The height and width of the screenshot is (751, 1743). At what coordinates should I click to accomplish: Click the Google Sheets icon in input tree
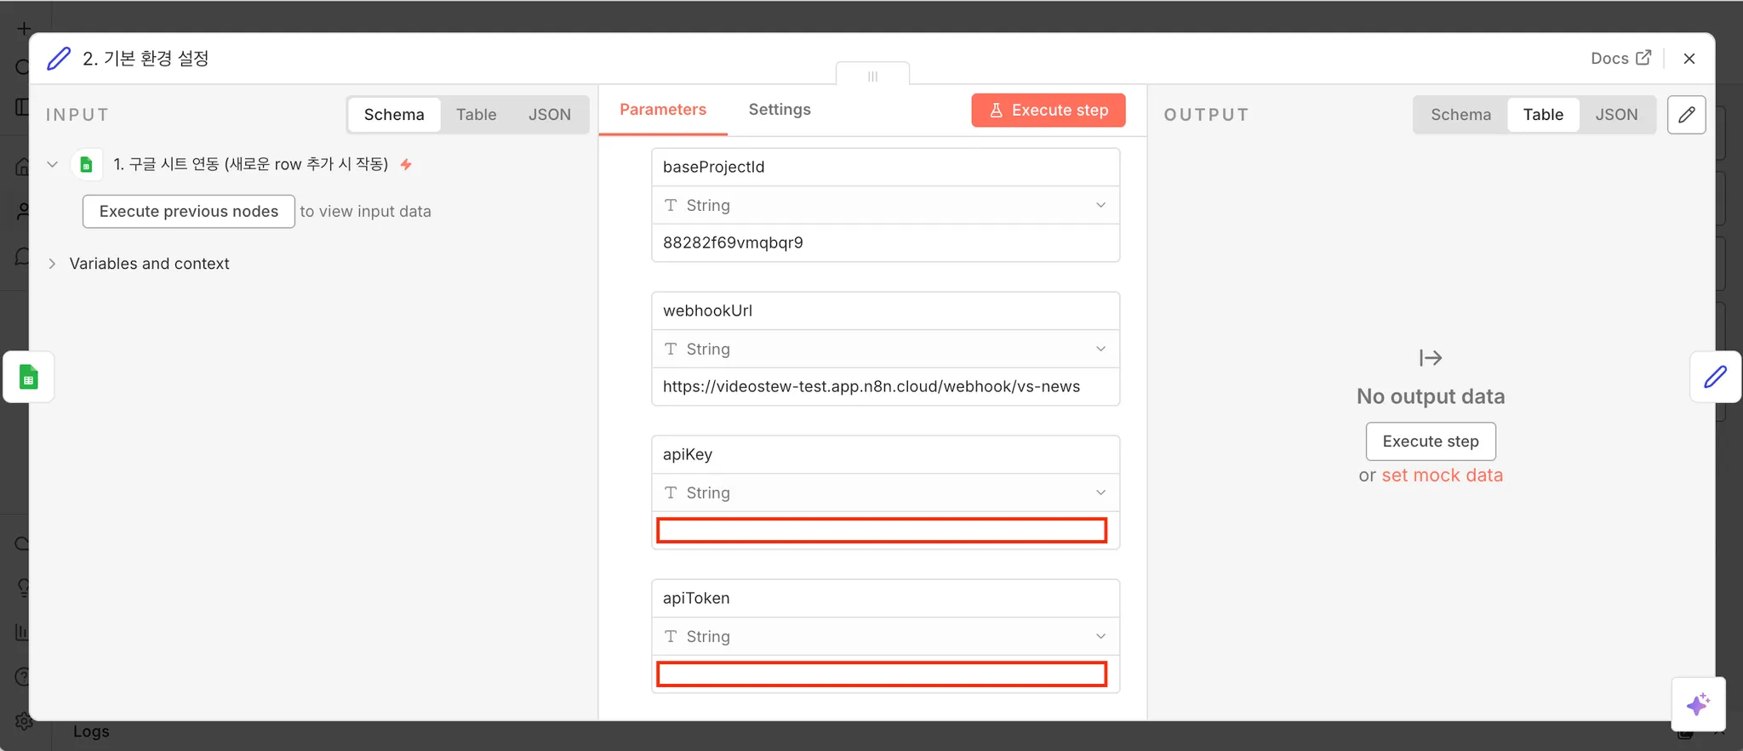[x=86, y=164]
